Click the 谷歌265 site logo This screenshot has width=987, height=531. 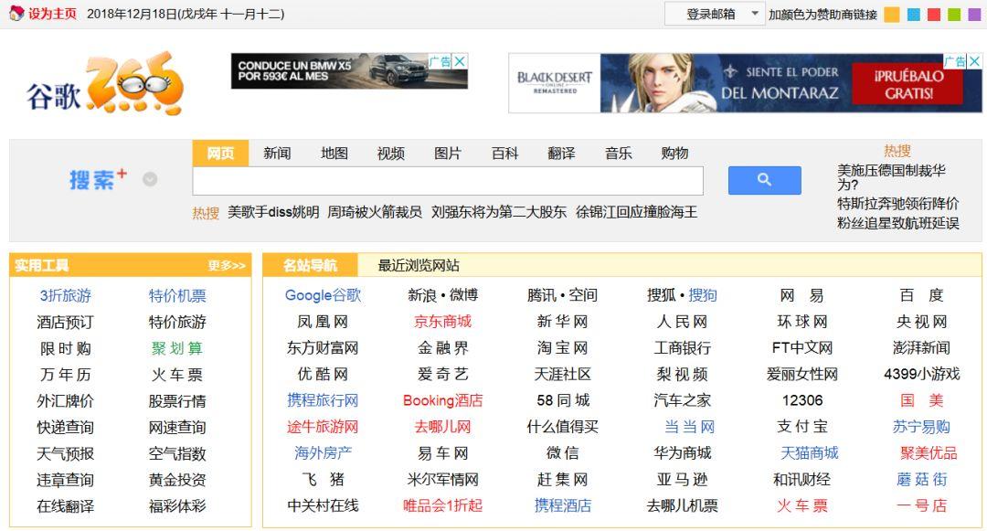[x=104, y=83]
